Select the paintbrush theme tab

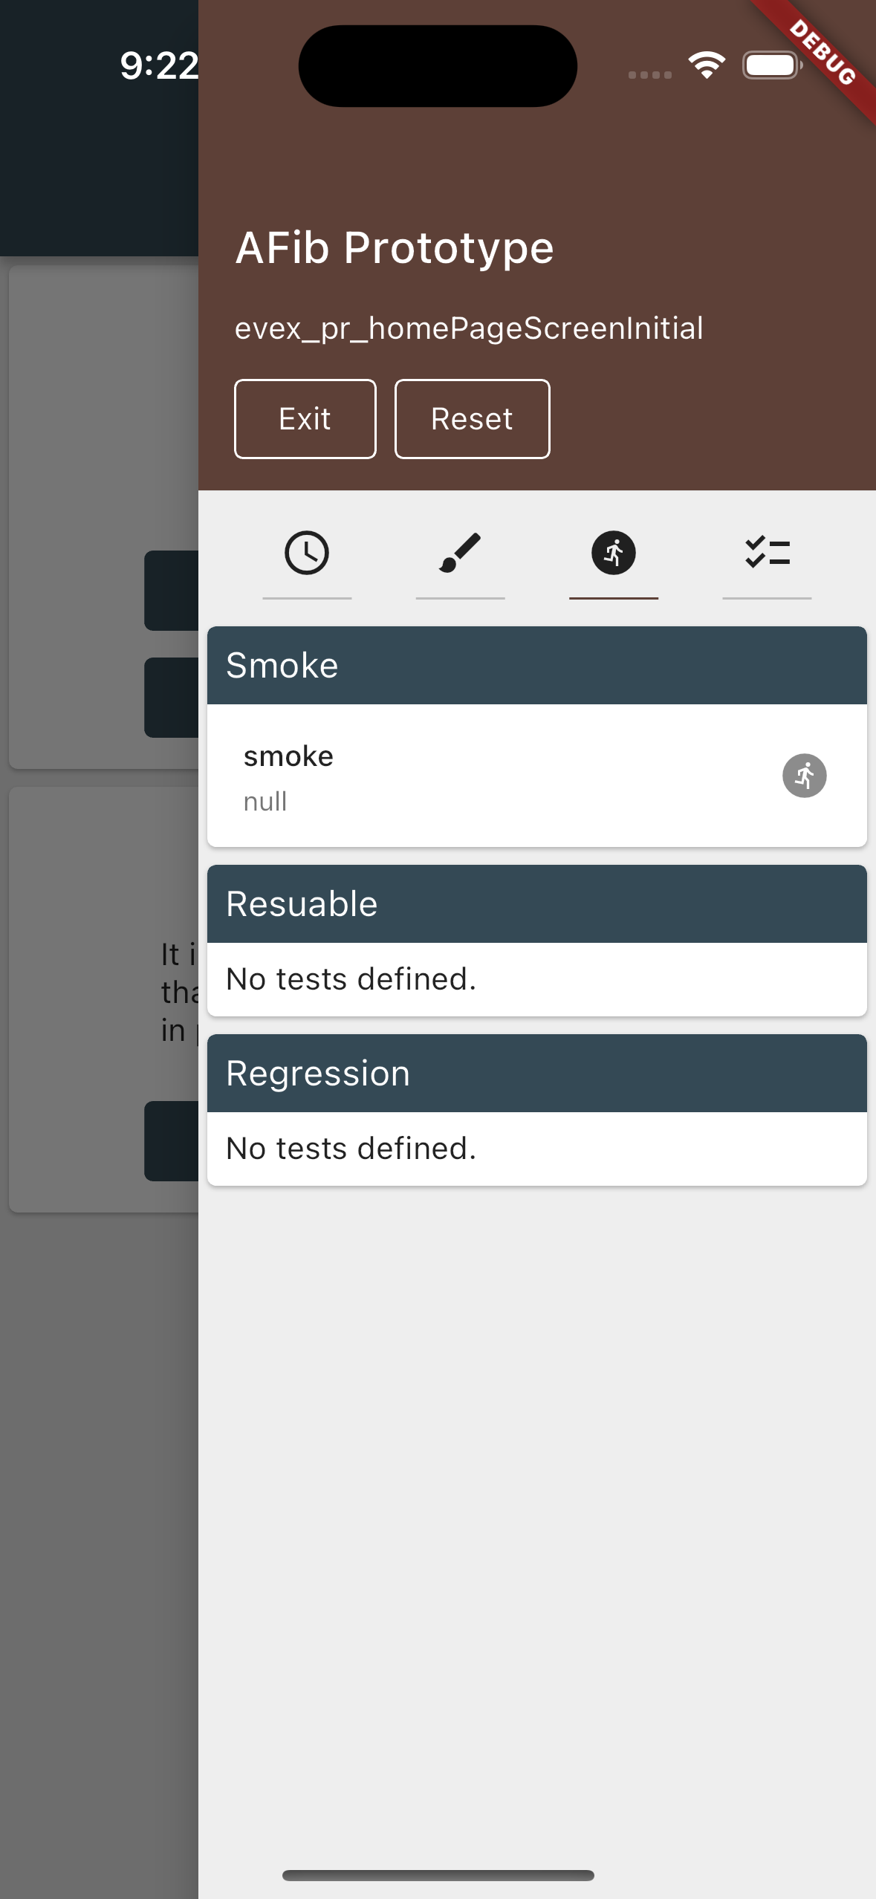[x=460, y=554]
